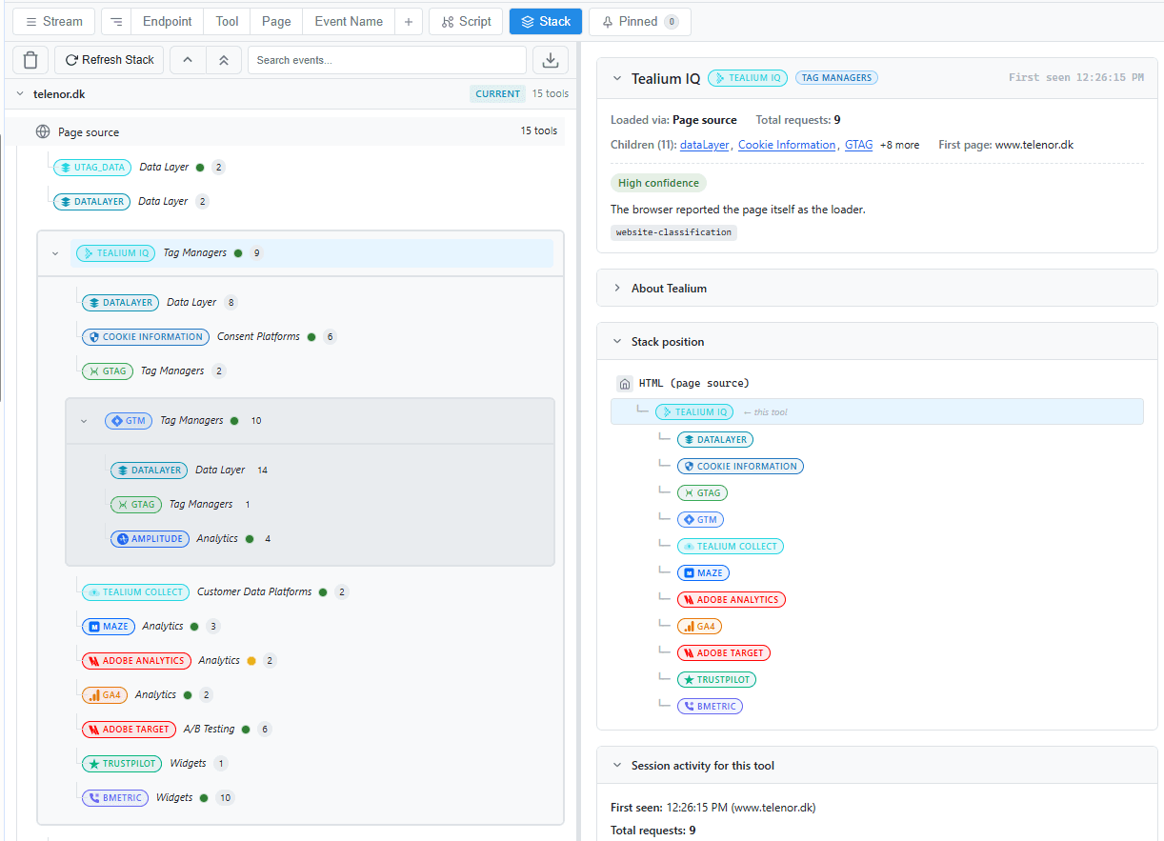Collapse the TEALIUM IQ node in tree
Image resolution: width=1164 pixels, height=841 pixels.
point(55,253)
